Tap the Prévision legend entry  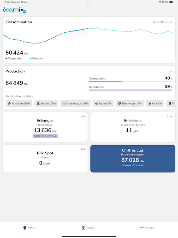[x=37, y=58]
